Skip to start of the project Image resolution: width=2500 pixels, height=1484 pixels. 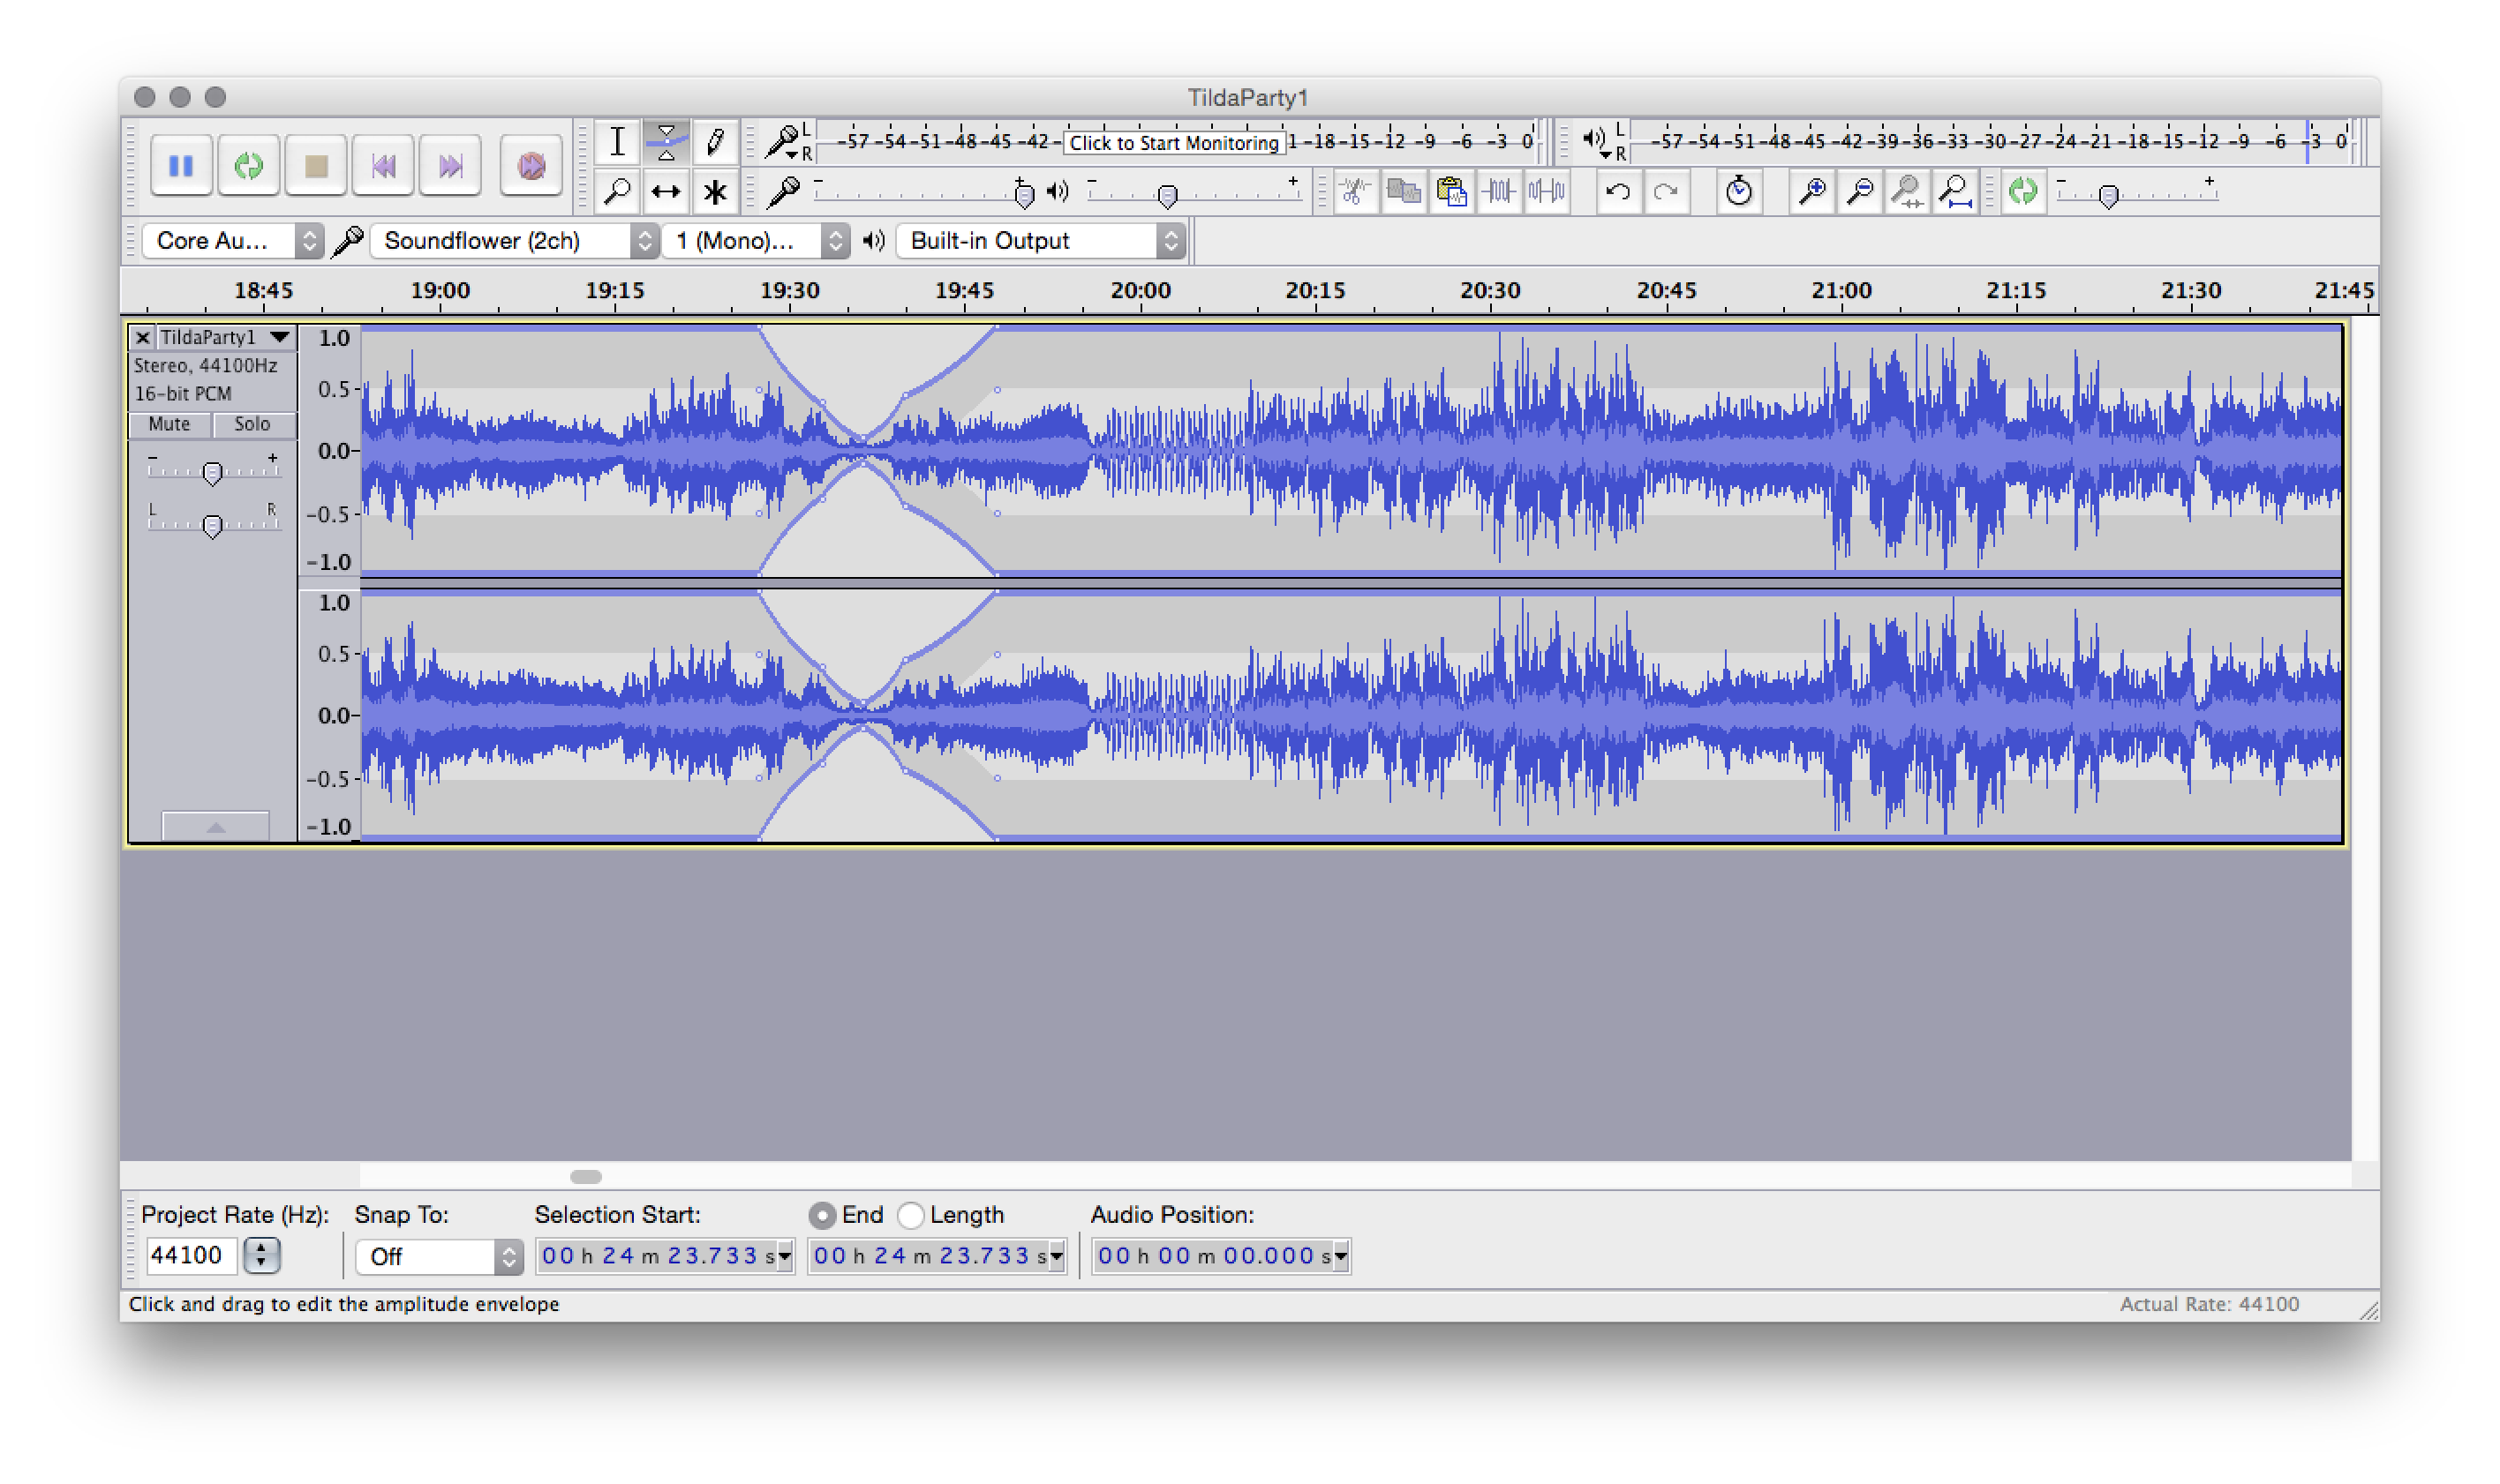pos(383,165)
